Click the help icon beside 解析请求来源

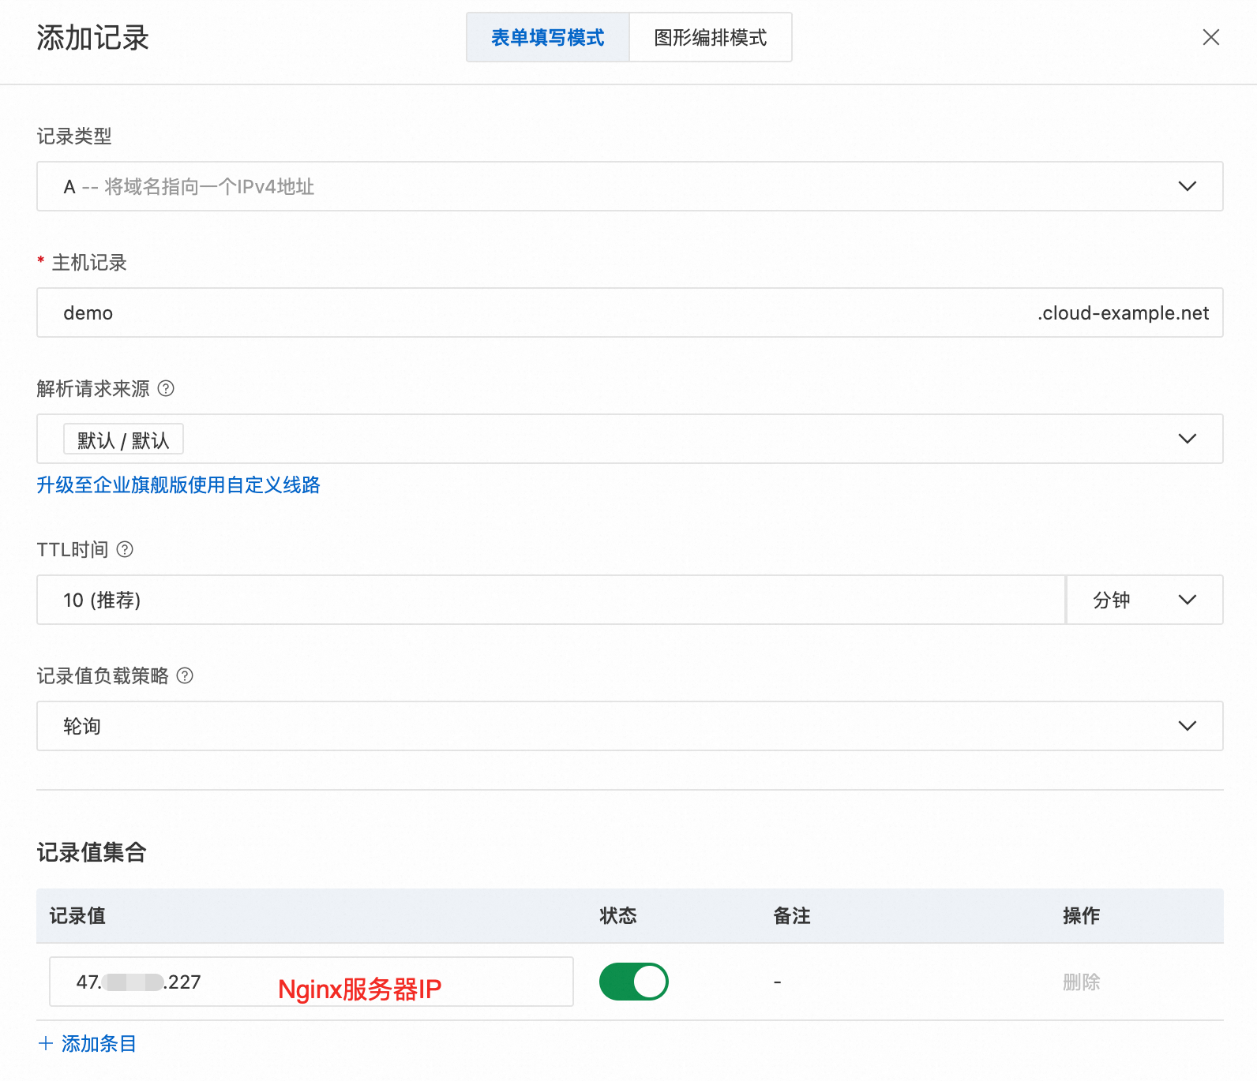(166, 388)
